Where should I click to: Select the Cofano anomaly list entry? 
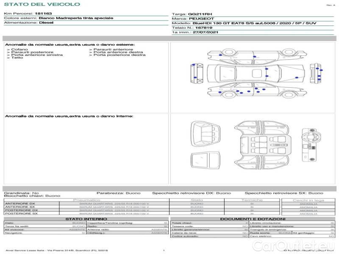tap(18, 50)
